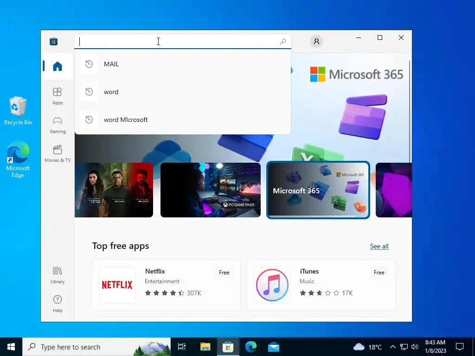Click the iTunes star rating 17K
The height and width of the screenshot is (356, 475).
tap(326, 293)
